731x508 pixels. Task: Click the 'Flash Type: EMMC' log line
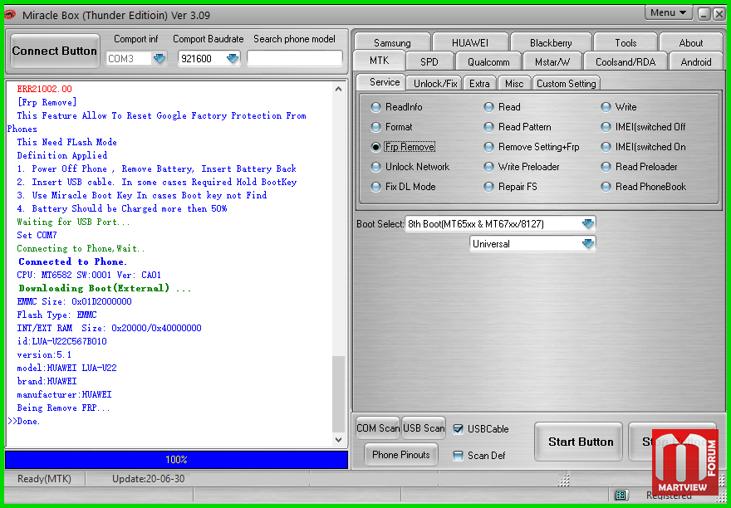tap(56, 315)
